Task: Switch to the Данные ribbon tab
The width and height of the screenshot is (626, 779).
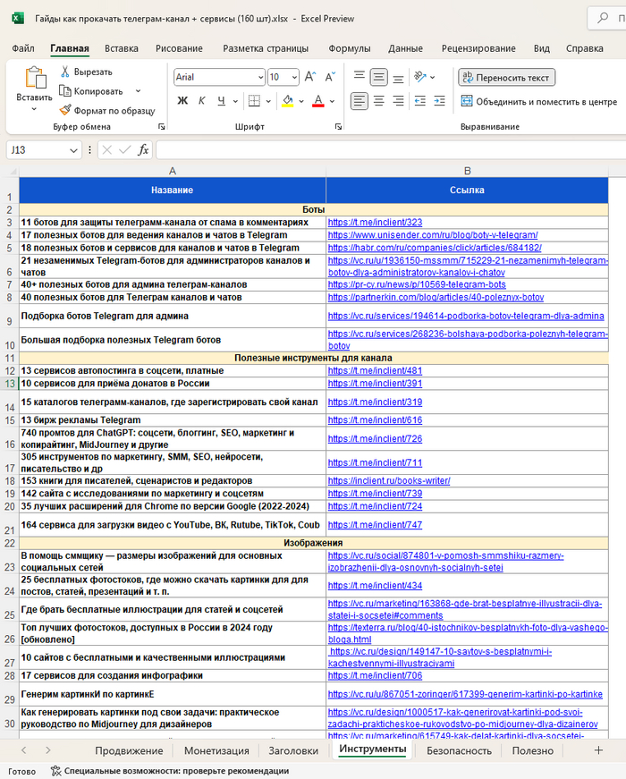Action: point(405,48)
